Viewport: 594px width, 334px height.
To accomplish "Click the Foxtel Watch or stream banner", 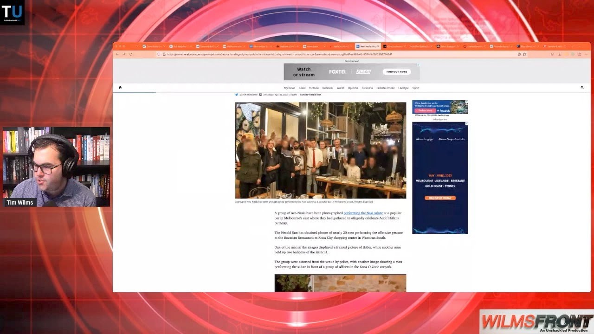I will [x=351, y=72].
